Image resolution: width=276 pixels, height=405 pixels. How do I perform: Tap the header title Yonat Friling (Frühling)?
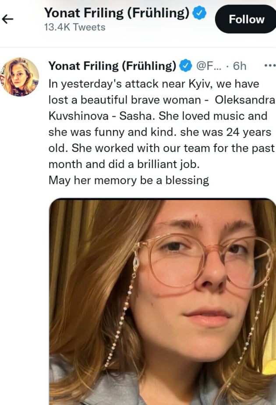(117, 14)
